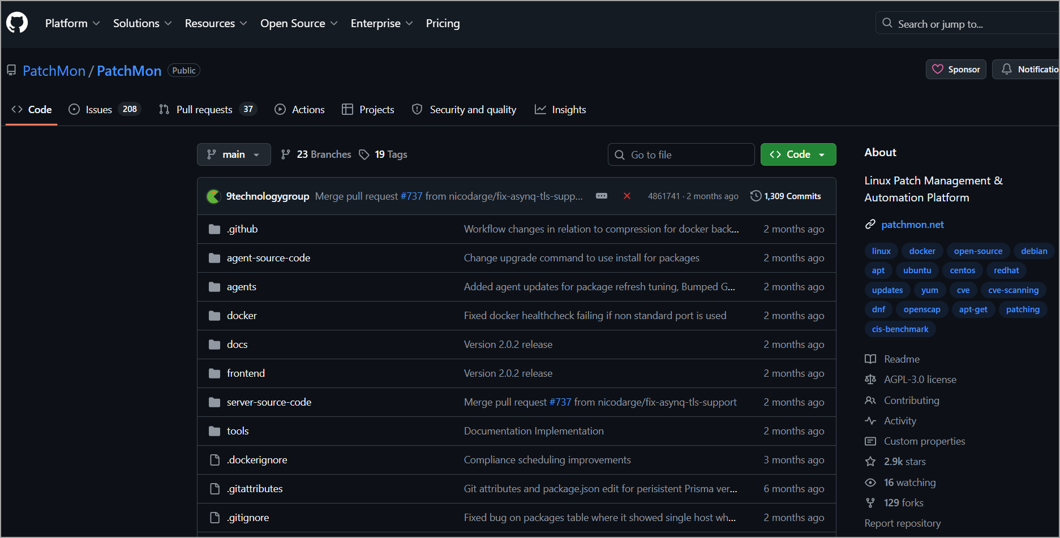Expand the Platform menu
This screenshot has height=538, width=1060.
tap(72, 23)
